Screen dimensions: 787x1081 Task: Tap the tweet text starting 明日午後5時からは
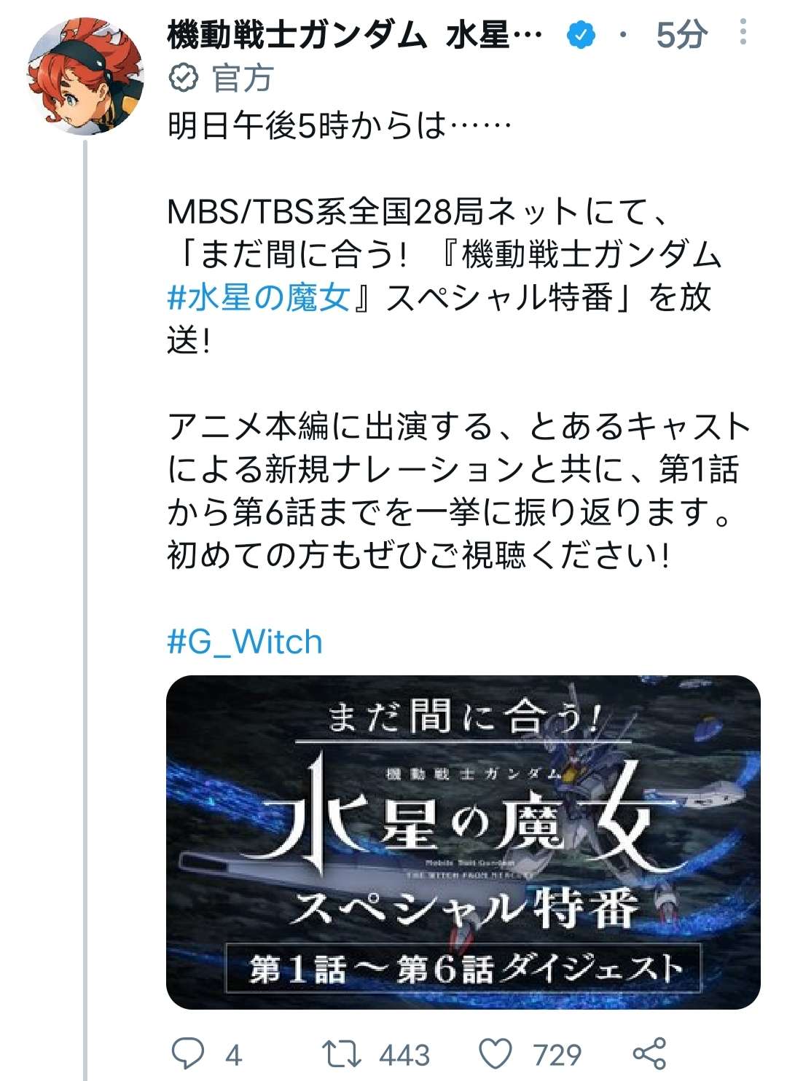pyautogui.click(x=340, y=126)
